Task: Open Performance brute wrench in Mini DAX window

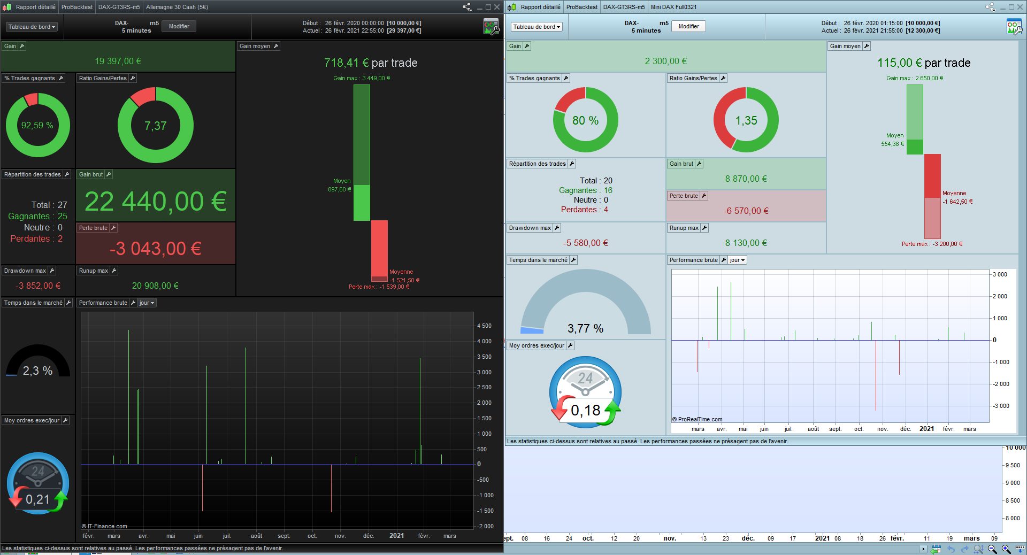Action: coord(724,260)
